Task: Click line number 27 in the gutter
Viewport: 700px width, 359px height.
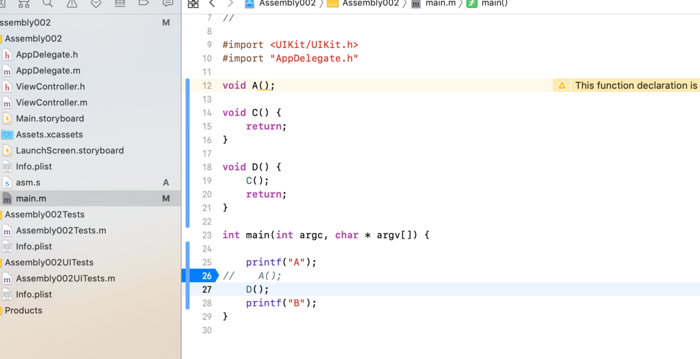Action: coord(207,290)
